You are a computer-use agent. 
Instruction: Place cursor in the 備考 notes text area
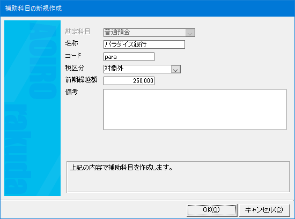[195, 109]
